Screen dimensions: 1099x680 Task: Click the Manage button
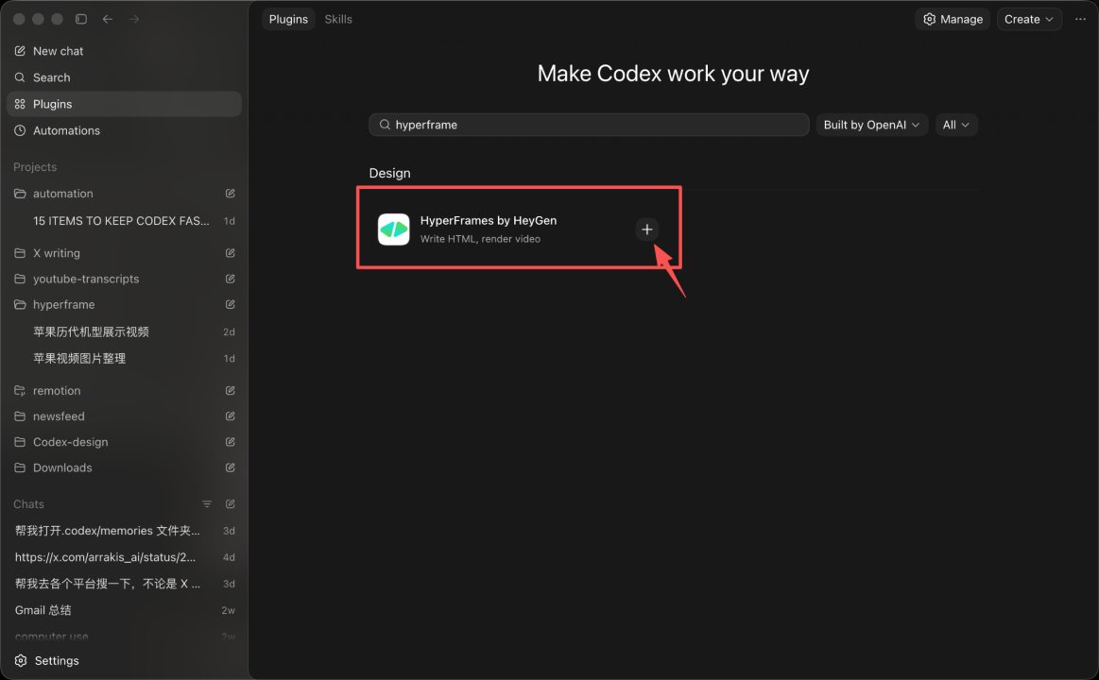point(953,19)
